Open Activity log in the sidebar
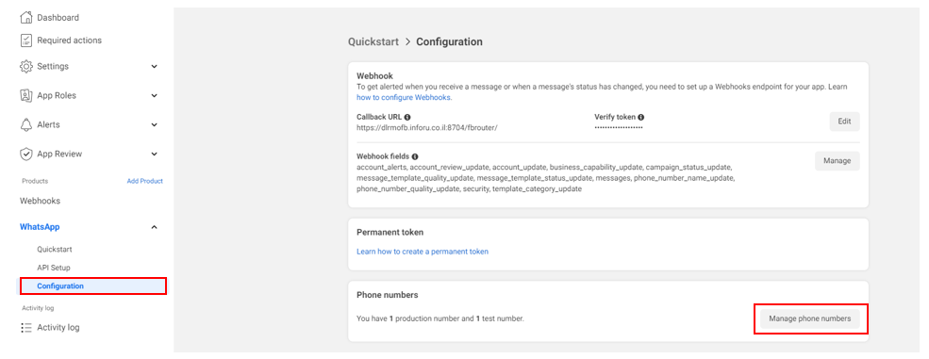This screenshot has width=929, height=359. tap(58, 327)
